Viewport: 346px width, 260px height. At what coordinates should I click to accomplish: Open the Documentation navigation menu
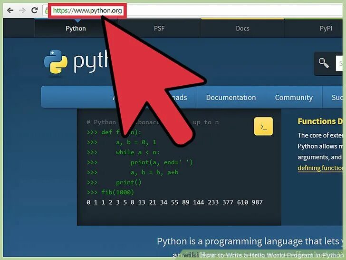[x=231, y=98]
